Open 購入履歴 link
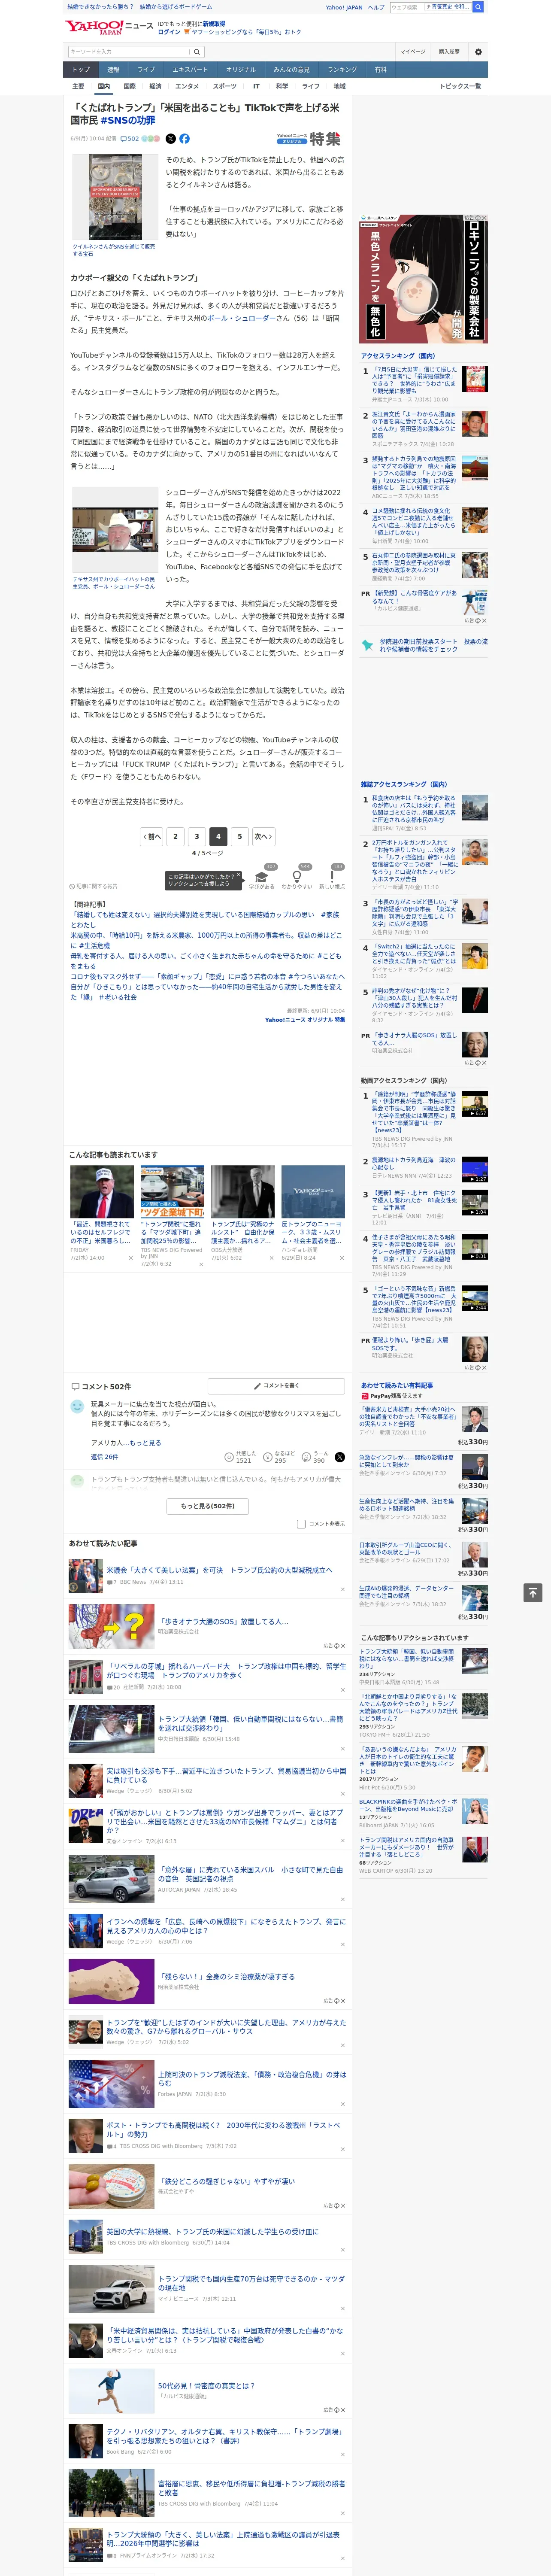This screenshot has width=551, height=2576. [449, 52]
